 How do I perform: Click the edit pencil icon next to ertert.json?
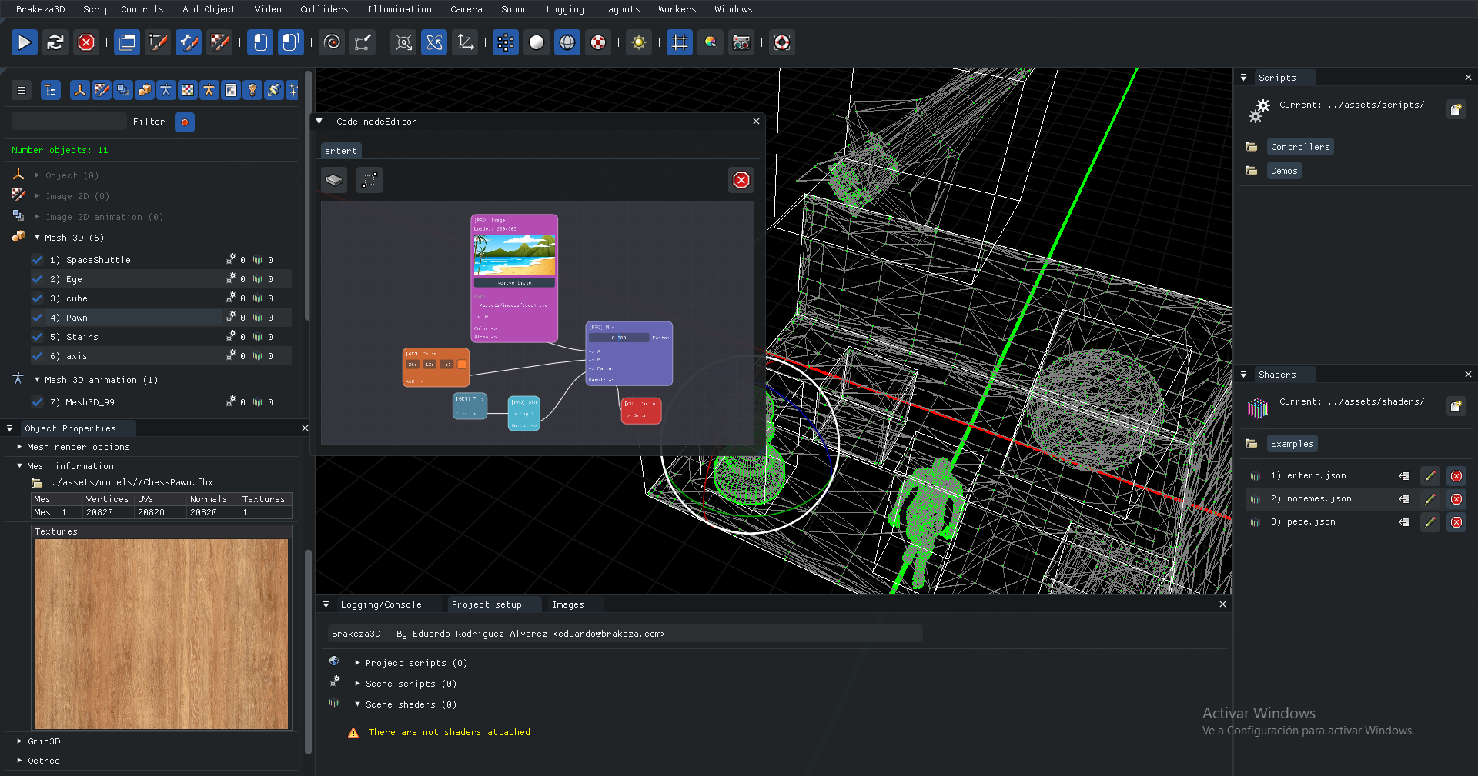[x=1430, y=476]
